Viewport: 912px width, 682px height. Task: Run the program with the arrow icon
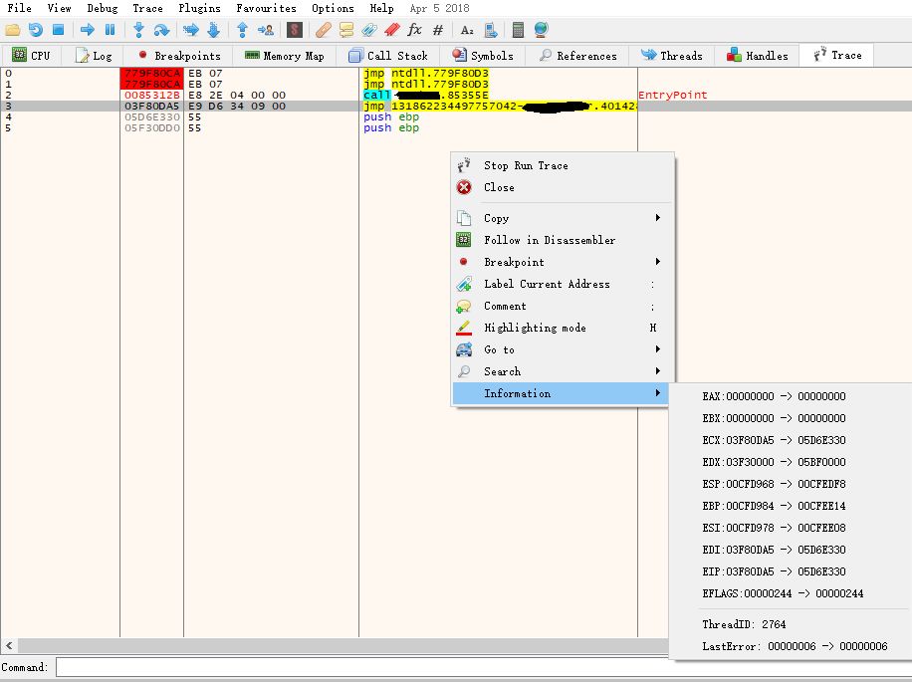coord(88,30)
